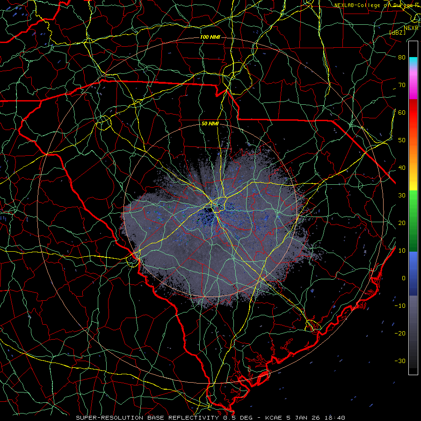Click the cyan top segment of color bar
This screenshot has width=421, height=421.
pyautogui.click(x=413, y=61)
